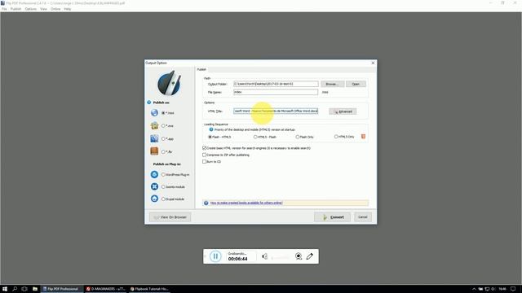Click View On Browser button
This screenshot has height=293, width=522.
pos(170,217)
